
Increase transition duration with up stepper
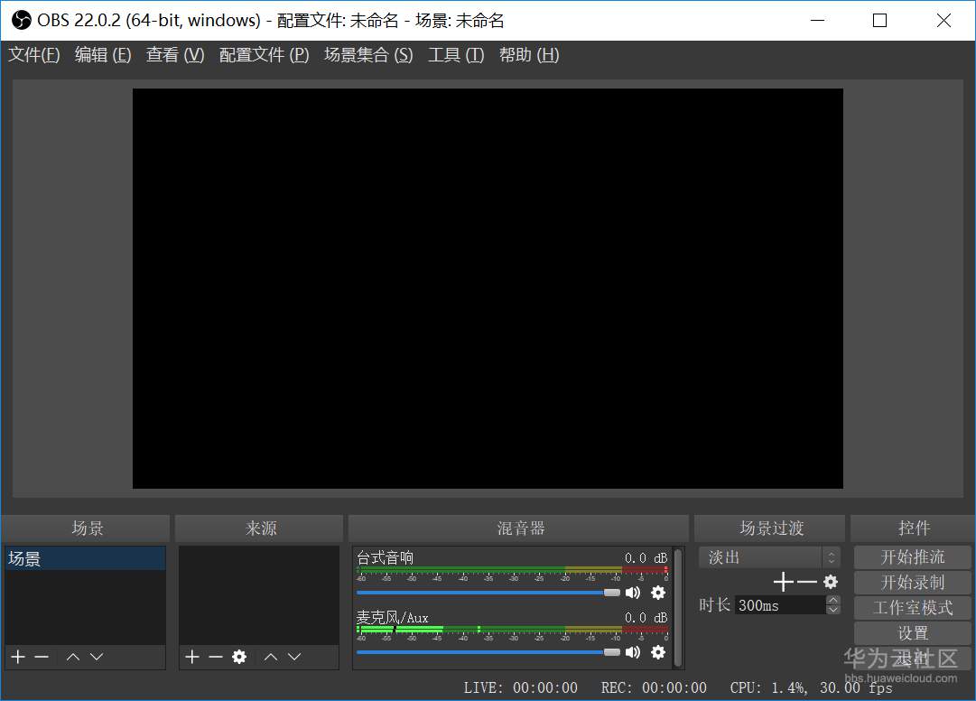pos(832,601)
